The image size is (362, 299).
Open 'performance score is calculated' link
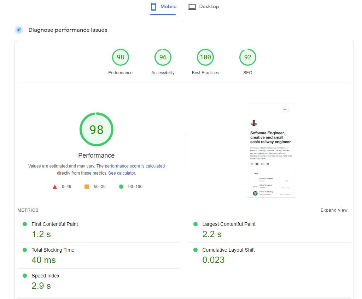[135, 166]
